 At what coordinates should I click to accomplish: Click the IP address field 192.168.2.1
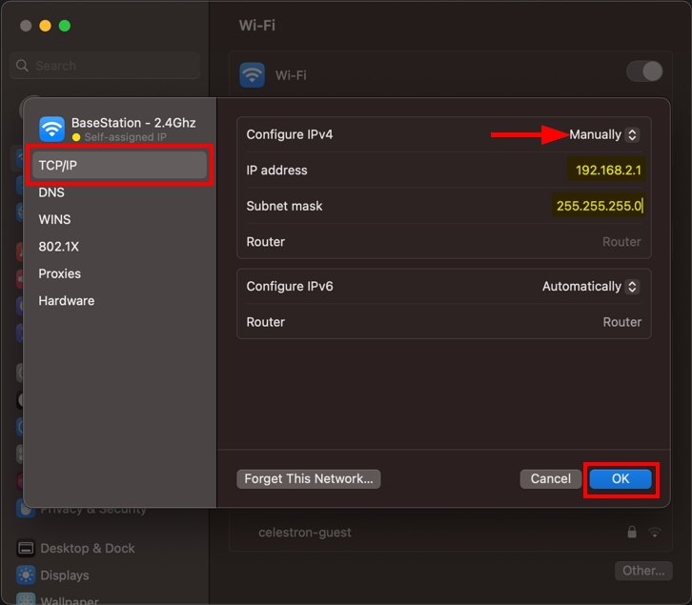coord(606,170)
